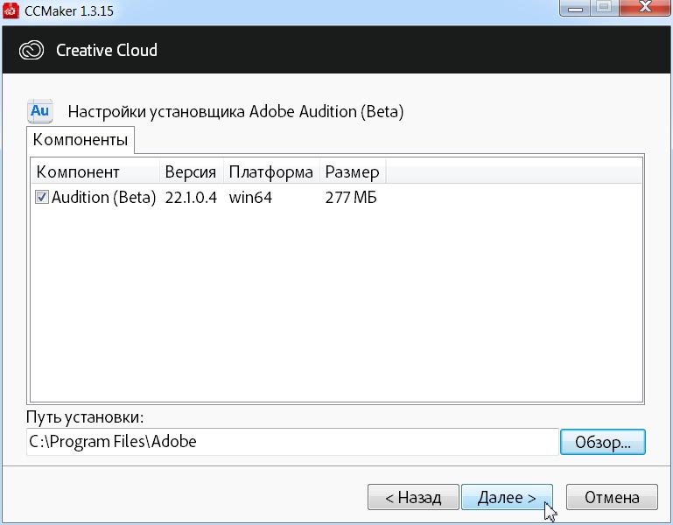Viewport: 673px width, 525px height.
Task: Close the CCMaker window
Action: pos(645,7)
